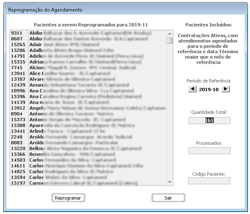Viewport: 250px width, 214px height.
Task: Click patient list scroll up arrow
Action: (x=169, y=33)
